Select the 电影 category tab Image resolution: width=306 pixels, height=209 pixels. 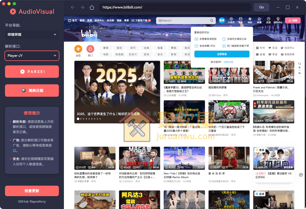point(106,54)
